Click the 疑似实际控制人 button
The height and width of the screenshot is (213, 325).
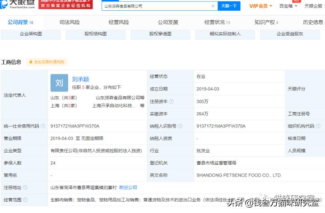tap(225, 34)
